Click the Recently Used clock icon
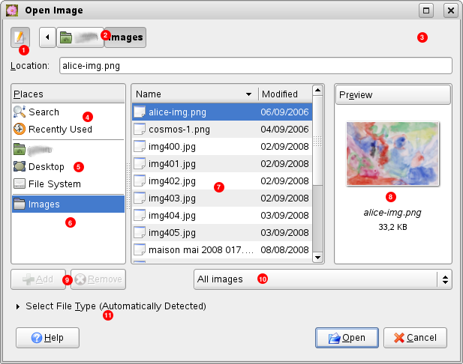 click(20, 129)
